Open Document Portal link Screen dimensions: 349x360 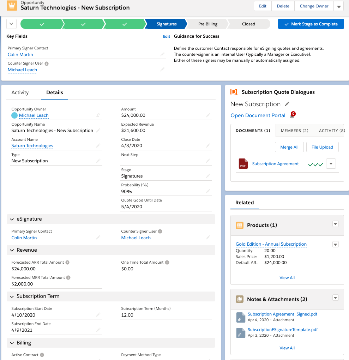pyautogui.click(x=258, y=115)
